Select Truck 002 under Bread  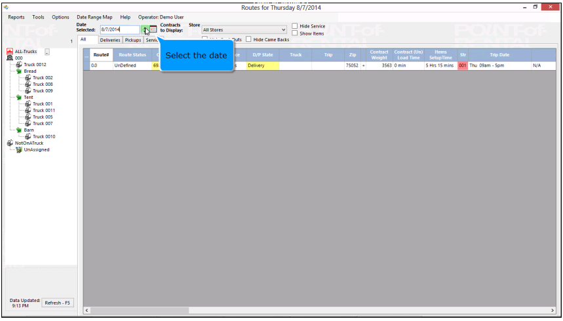(45, 78)
